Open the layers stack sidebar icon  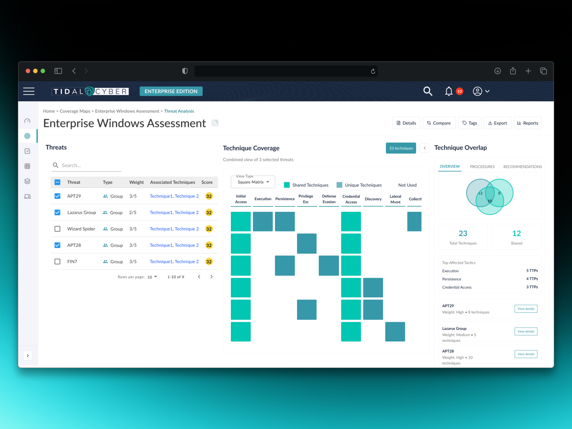(27, 181)
